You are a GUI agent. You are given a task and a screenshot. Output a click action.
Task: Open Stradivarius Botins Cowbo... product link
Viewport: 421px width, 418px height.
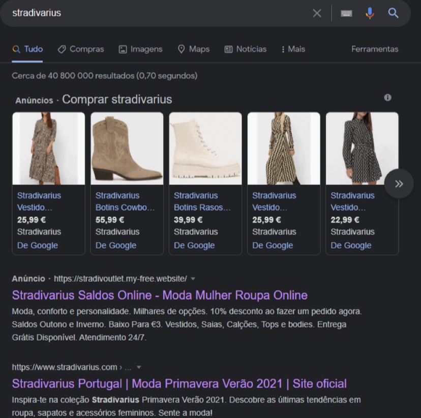pyautogui.click(x=125, y=201)
